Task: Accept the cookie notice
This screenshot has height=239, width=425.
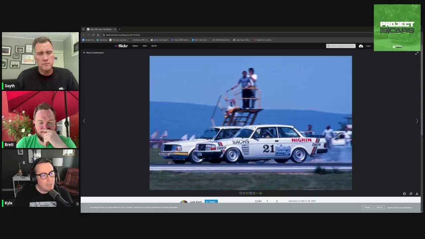Action: coord(367,207)
